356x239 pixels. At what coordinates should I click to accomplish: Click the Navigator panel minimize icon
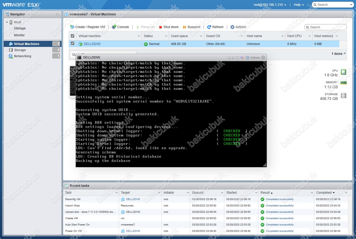(x=57, y=14)
